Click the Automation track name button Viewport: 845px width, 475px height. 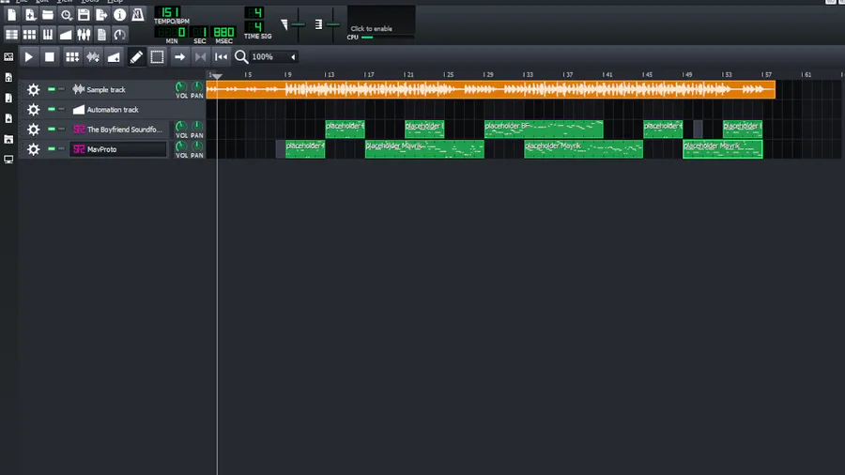[x=118, y=109]
